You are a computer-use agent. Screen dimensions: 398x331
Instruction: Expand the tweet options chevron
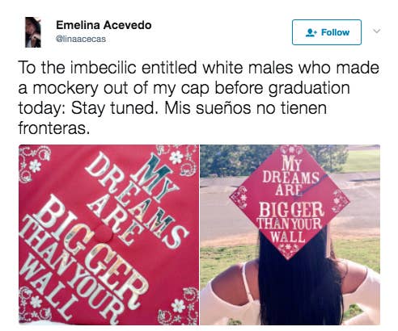click(377, 31)
